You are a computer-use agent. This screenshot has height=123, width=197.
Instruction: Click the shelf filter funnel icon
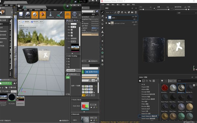pyautogui.click(x=162, y=81)
